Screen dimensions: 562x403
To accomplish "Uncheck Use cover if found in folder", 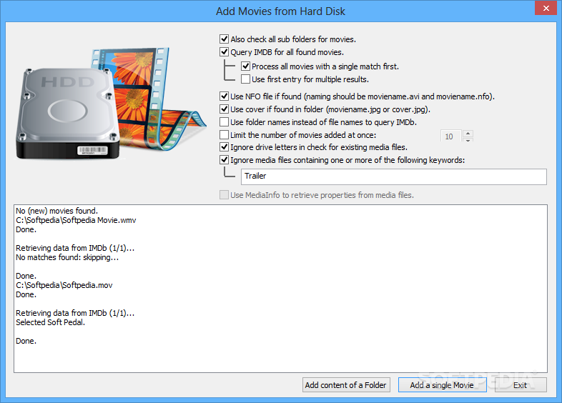I will (224, 109).
